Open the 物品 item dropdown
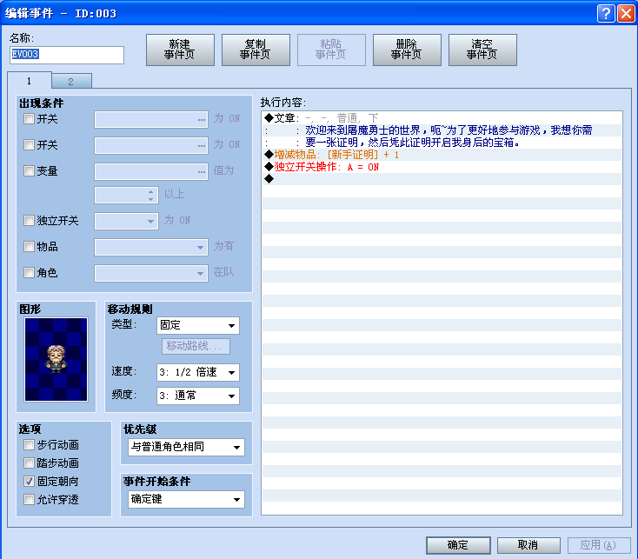The image size is (638, 559). [x=151, y=248]
